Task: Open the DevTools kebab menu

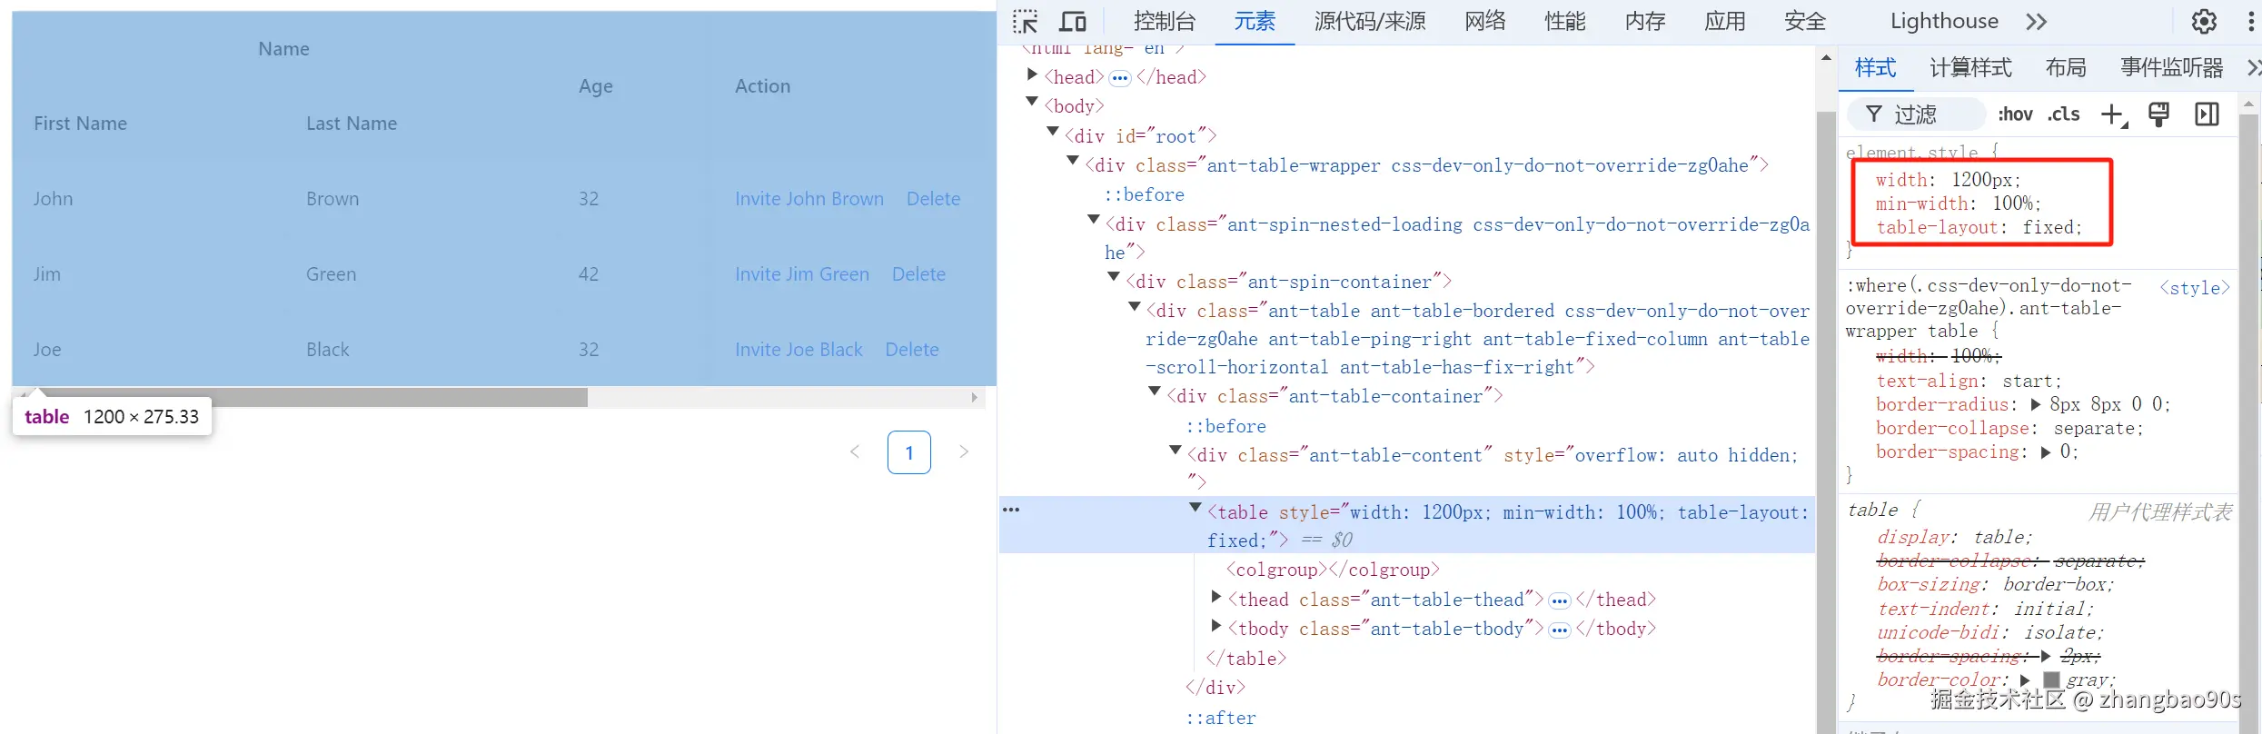Action: click(2251, 22)
